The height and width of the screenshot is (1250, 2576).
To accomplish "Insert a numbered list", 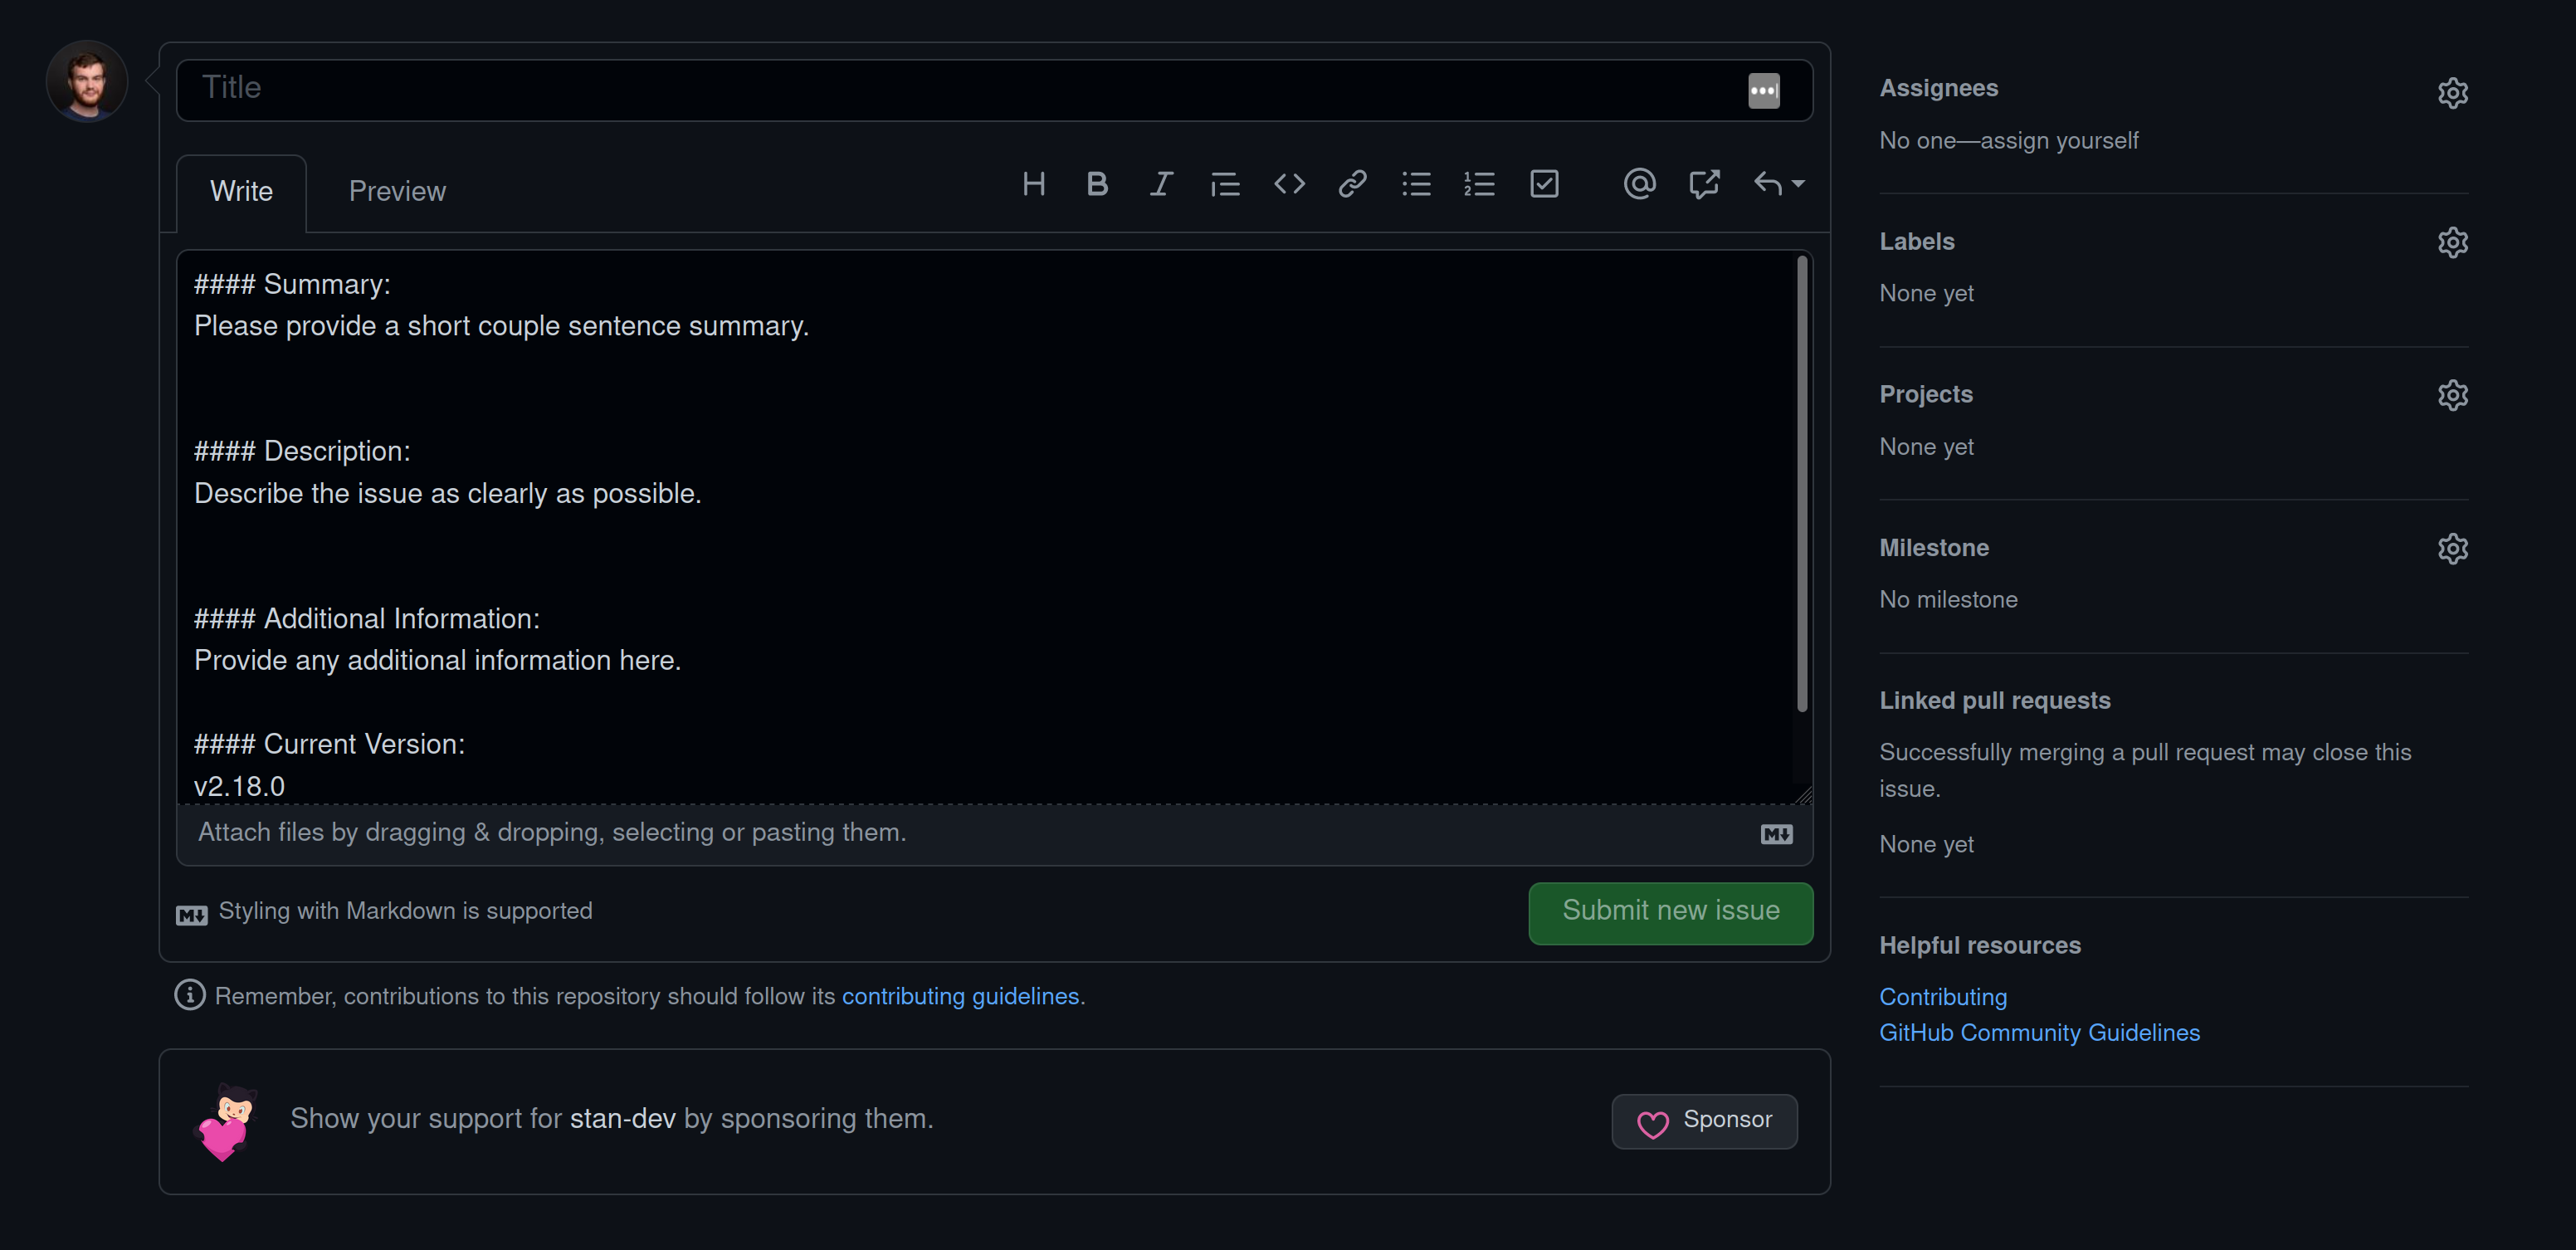I will (1479, 184).
